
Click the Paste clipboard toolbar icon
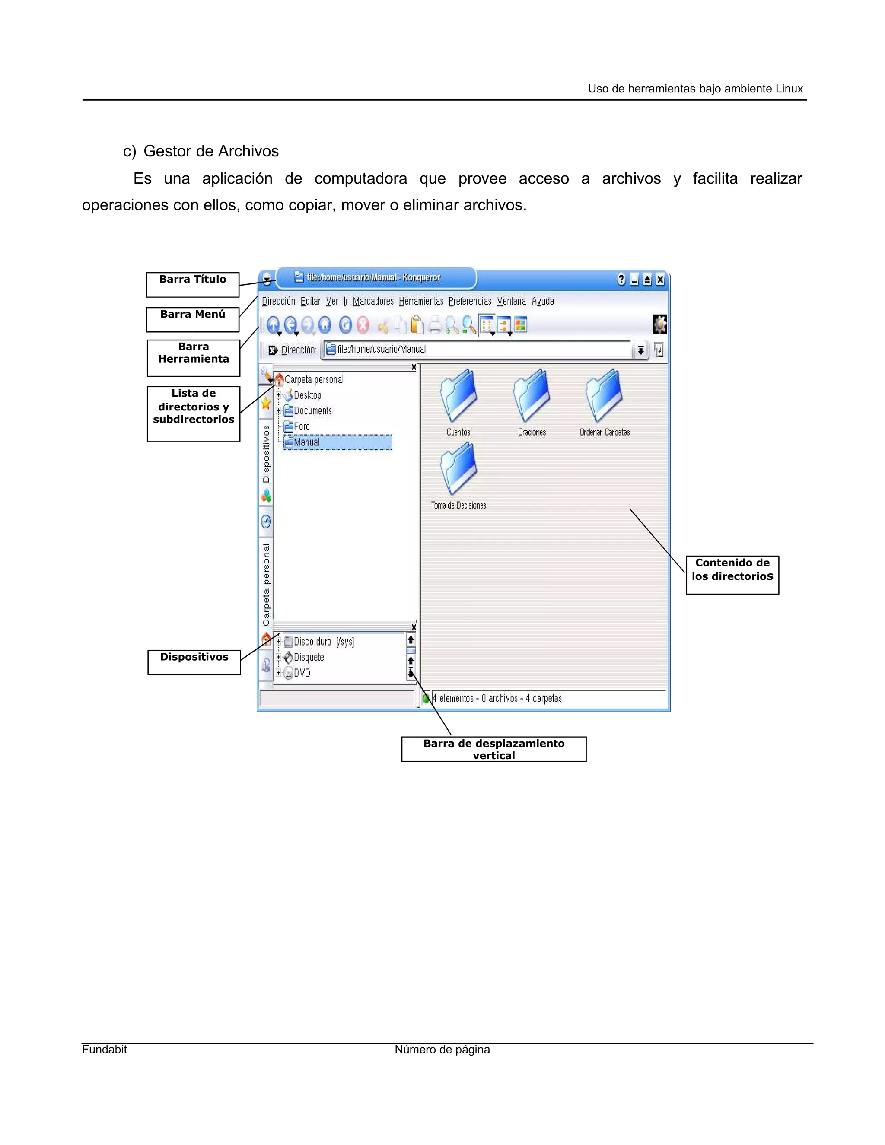tap(417, 325)
